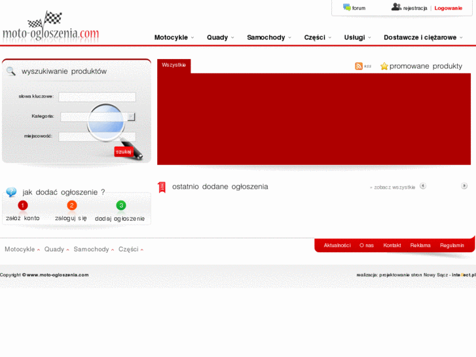Screen dimensions: 476x357
Task: Click the blue question mark bubble icon
Action: point(12,192)
